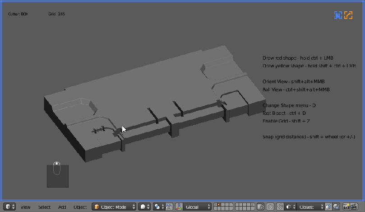Open the Object Mode dropdown
This screenshot has height=212, width=365.
click(115, 207)
